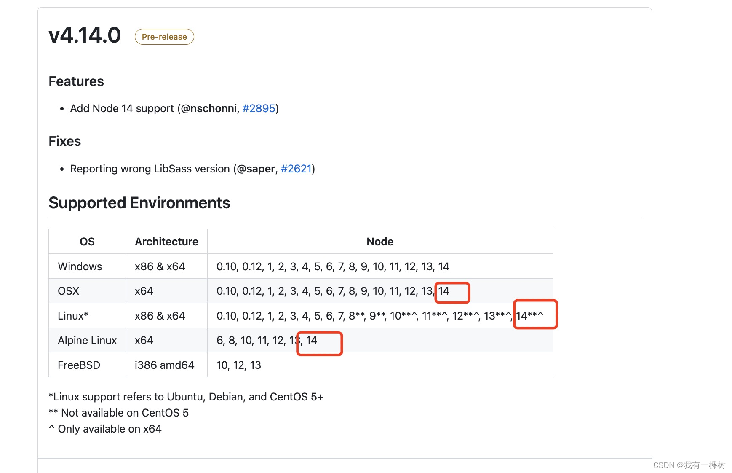
Task: Open issue #2621 link
Action: pos(296,169)
